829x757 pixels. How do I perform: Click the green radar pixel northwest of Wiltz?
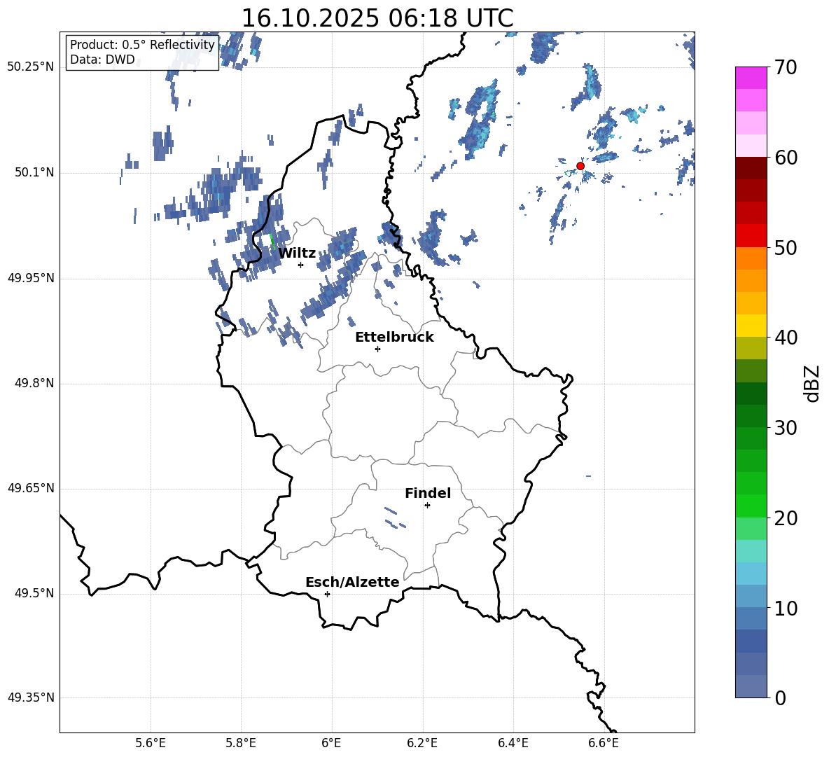272,241
